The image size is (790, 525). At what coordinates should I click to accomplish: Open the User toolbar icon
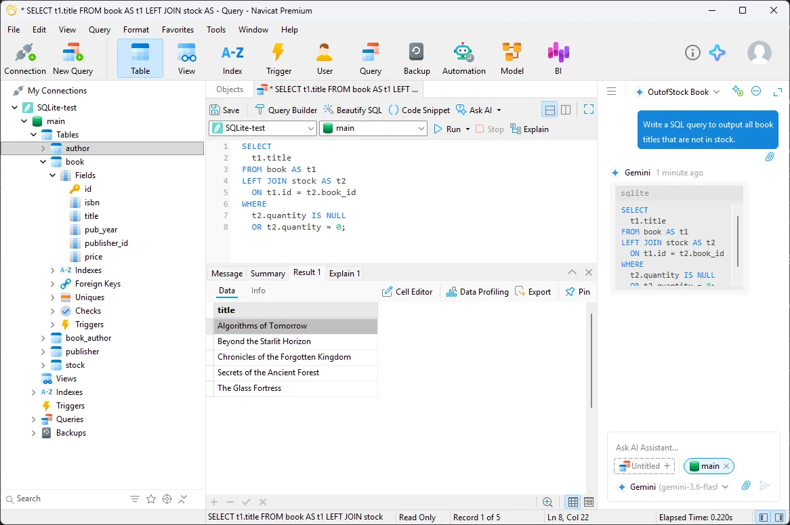[x=325, y=59]
